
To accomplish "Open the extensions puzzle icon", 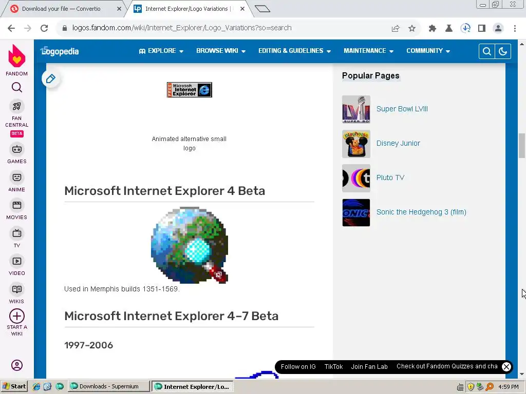I will point(433,29).
